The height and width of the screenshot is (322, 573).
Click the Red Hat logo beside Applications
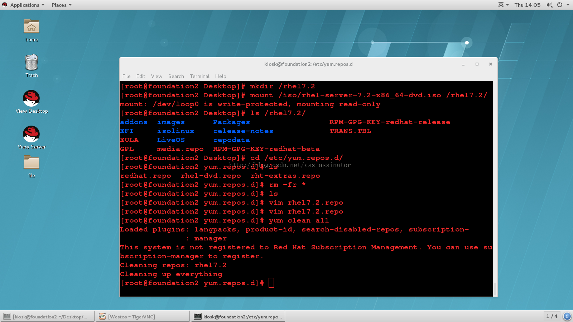pyautogui.click(x=5, y=5)
